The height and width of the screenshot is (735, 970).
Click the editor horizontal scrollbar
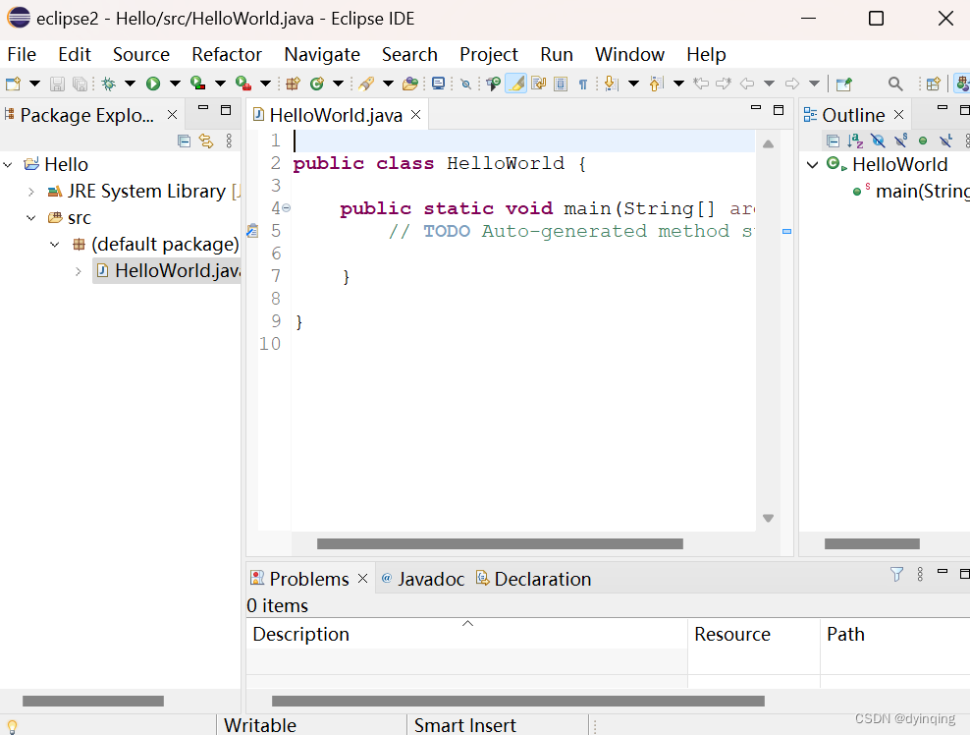coord(500,543)
